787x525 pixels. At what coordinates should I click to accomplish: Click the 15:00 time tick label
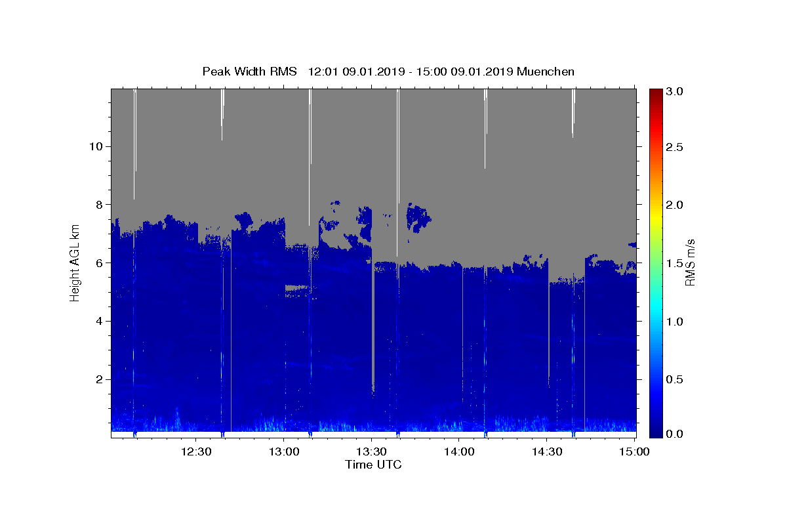point(634,451)
